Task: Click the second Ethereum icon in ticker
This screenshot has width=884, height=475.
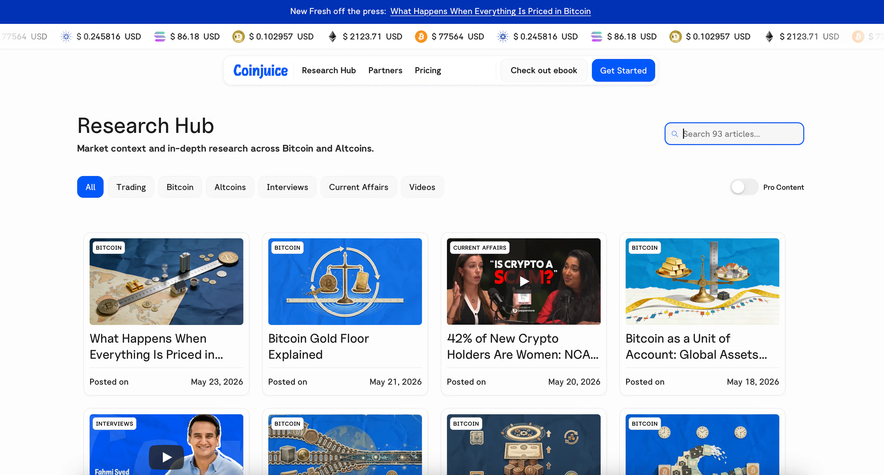Action: (x=769, y=36)
